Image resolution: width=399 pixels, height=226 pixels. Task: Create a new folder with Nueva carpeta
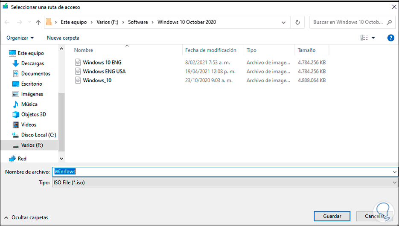[63, 38]
